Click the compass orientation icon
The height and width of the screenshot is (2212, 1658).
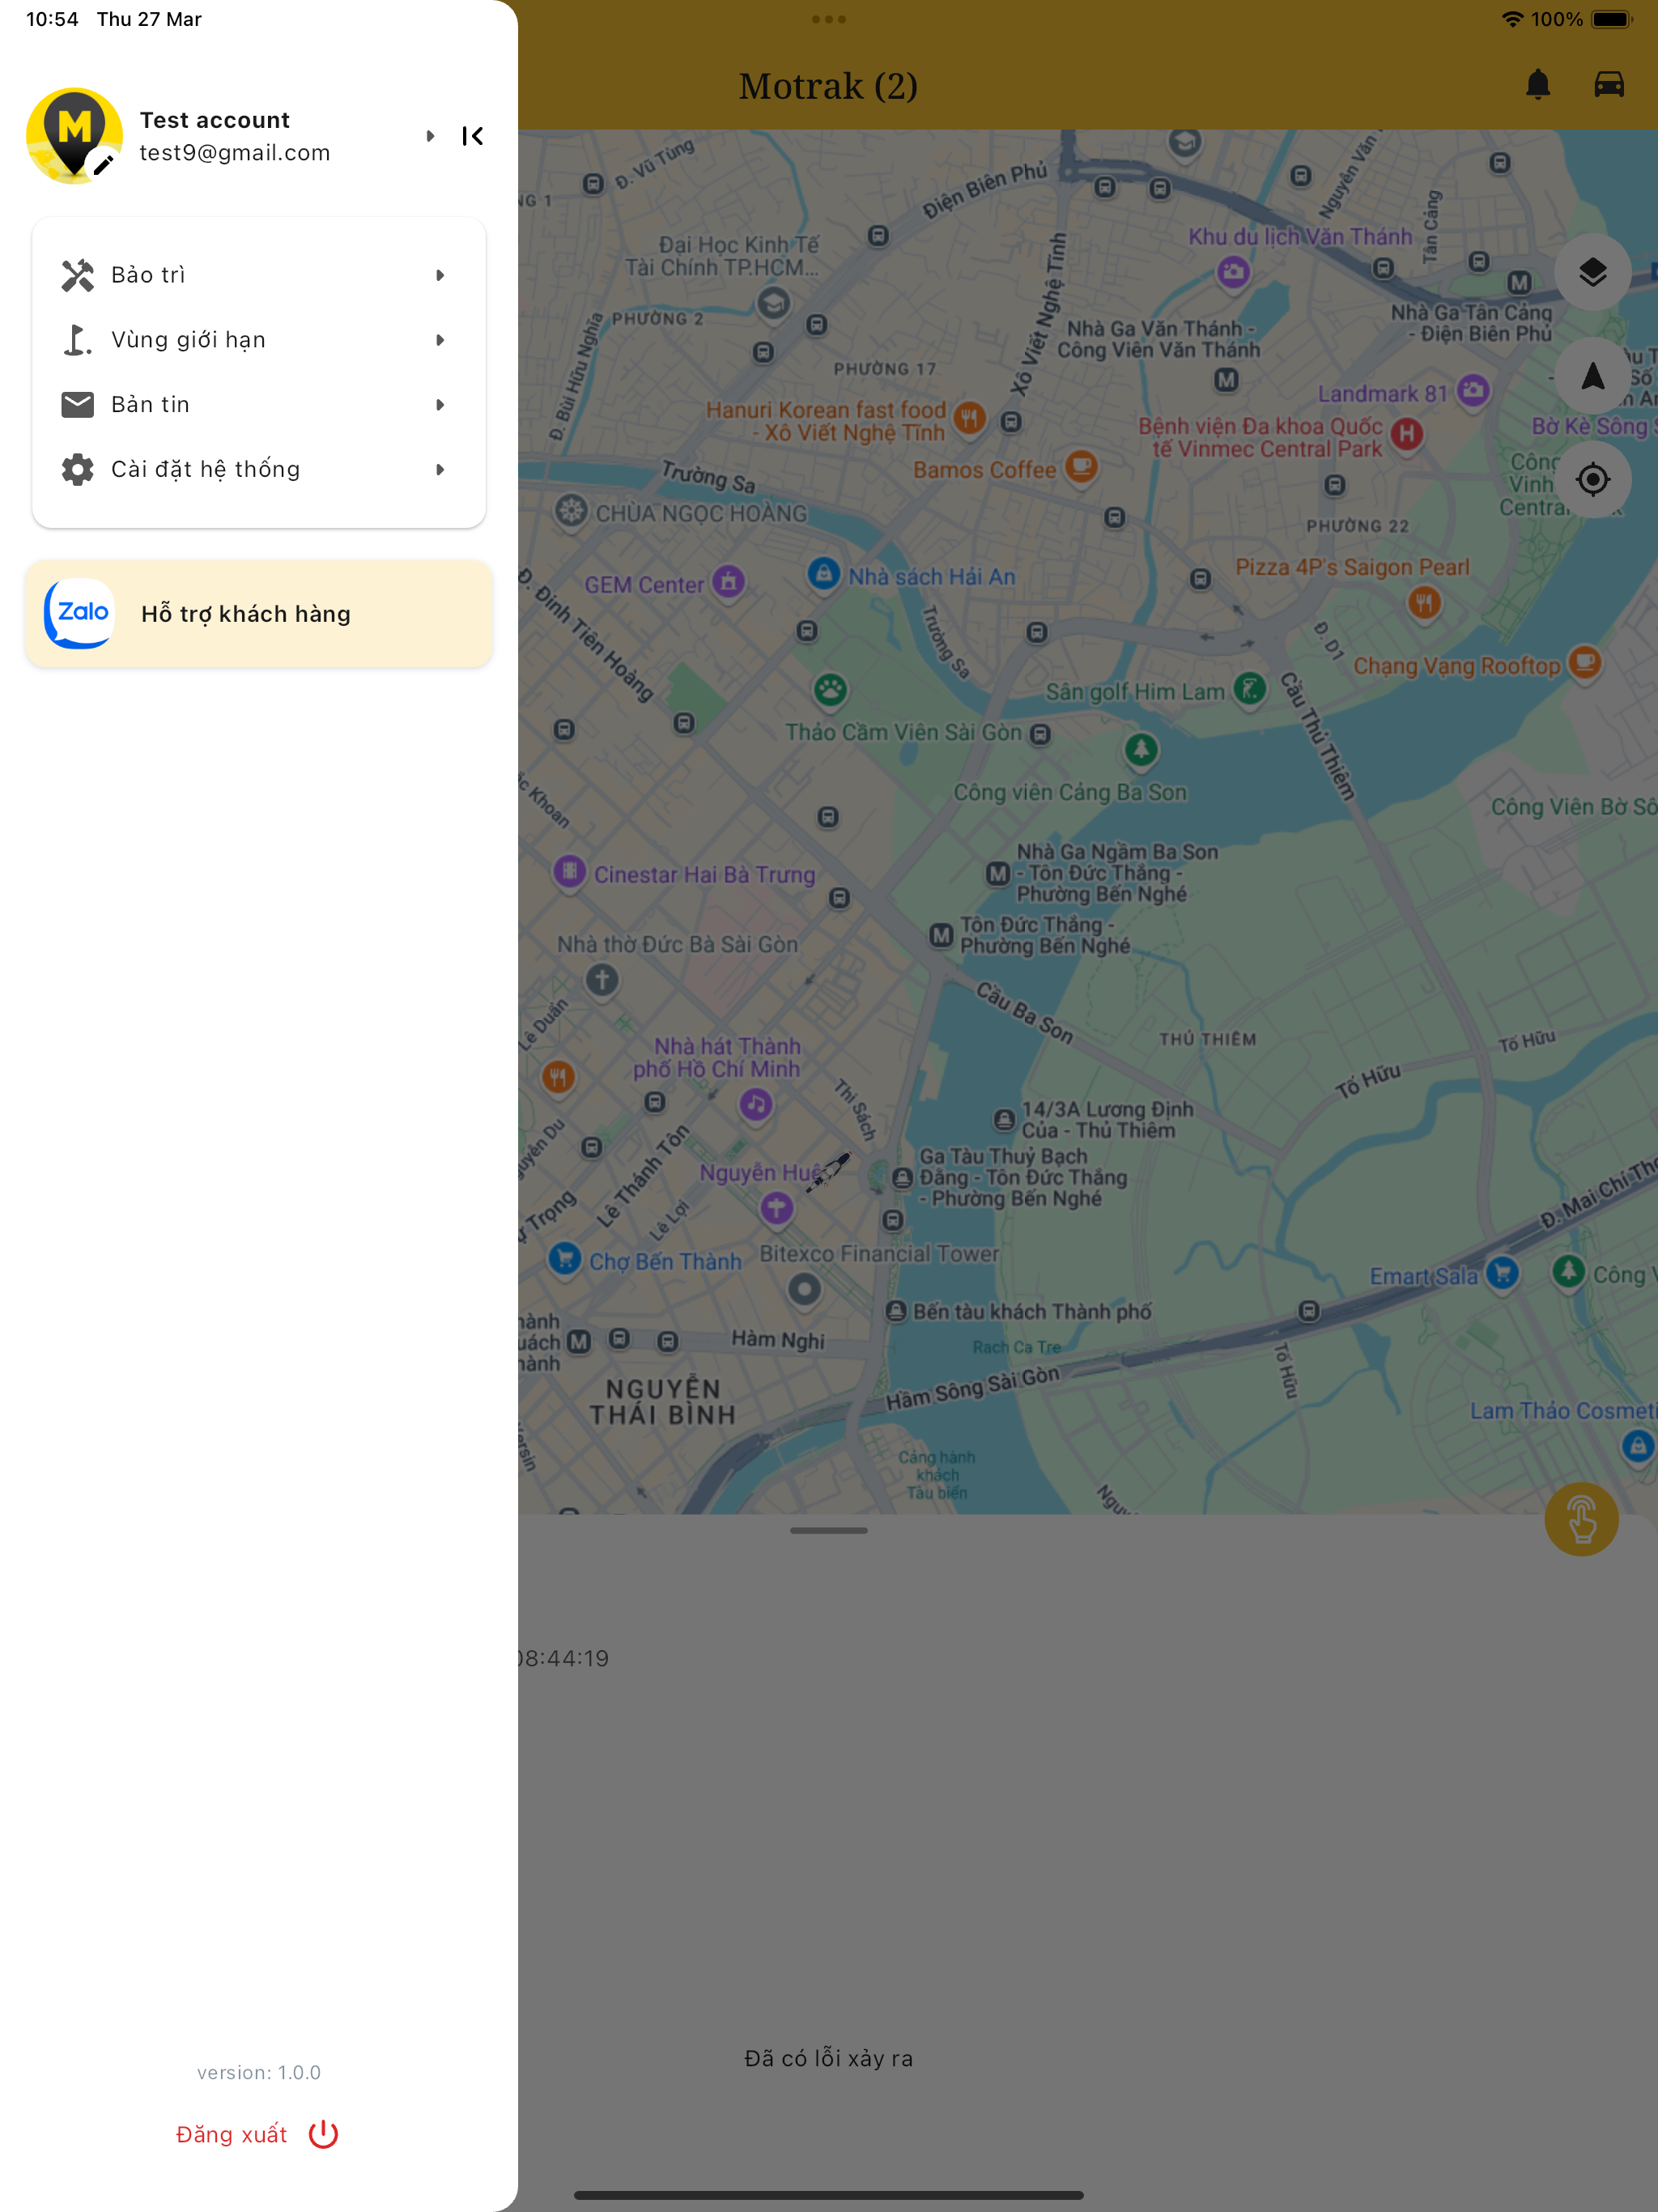pos(1592,375)
